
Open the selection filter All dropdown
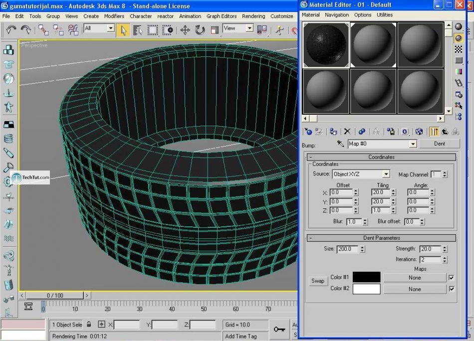point(111,28)
